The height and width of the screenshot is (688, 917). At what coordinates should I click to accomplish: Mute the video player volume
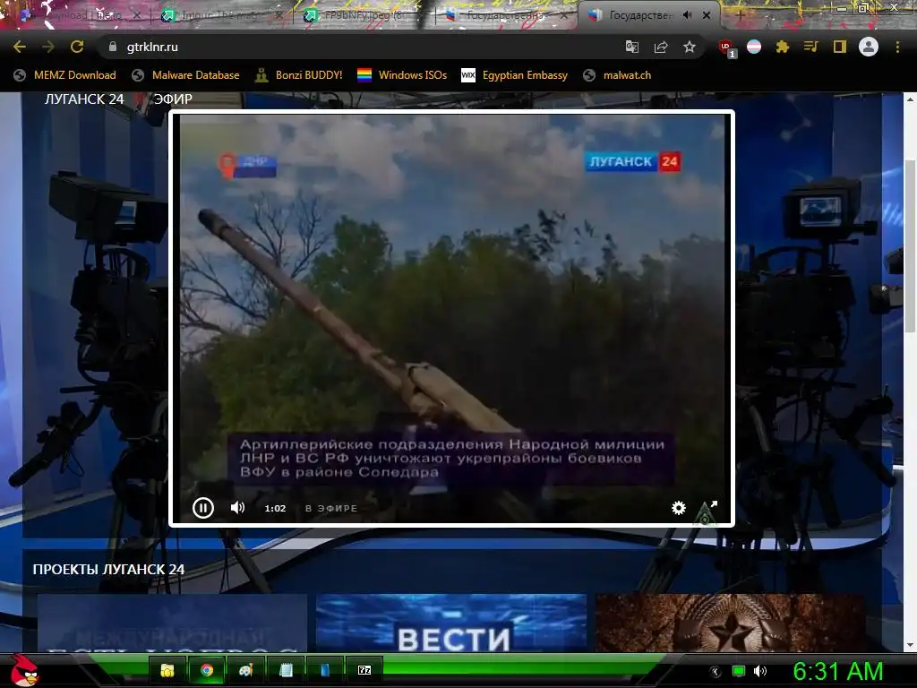pyautogui.click(x=237, y=507)
